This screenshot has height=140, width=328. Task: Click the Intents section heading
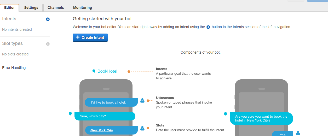tap(9, 19)
